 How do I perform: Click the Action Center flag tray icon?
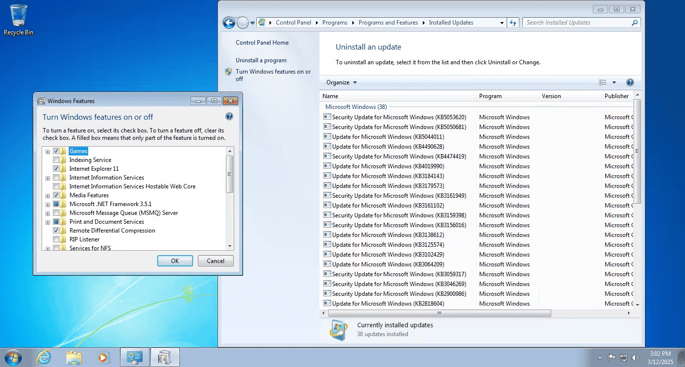click(x=612, y=358)
